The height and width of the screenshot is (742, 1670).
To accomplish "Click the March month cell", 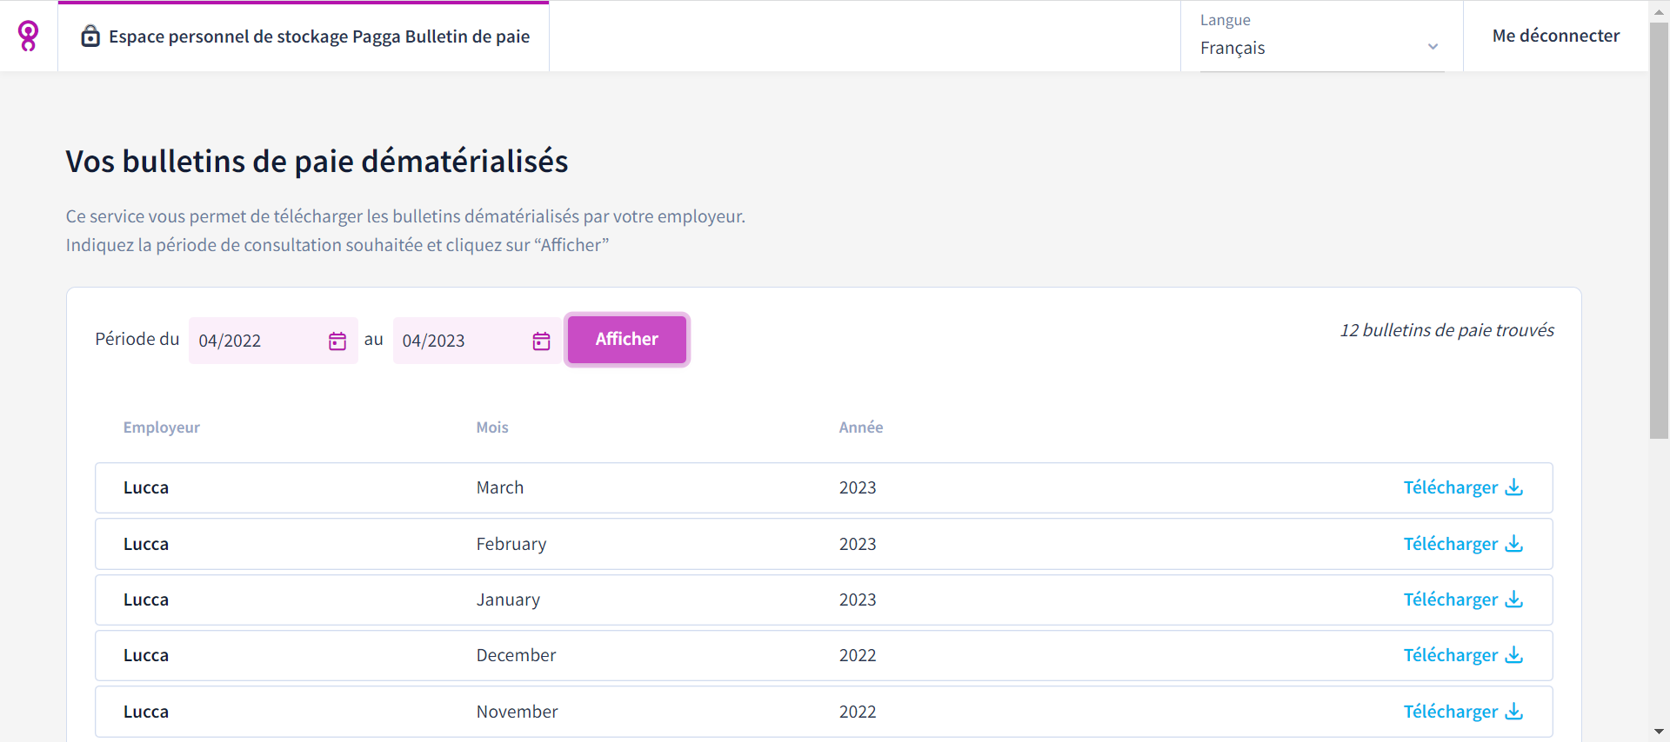I will coord(500,487).
